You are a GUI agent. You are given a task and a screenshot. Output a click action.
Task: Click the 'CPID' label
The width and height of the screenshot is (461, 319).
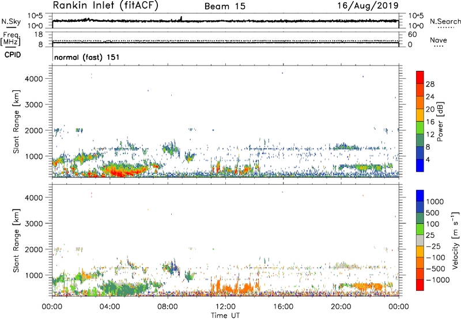tap(13, 55)
